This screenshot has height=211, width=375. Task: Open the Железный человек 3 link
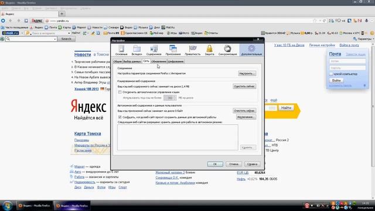(170, 172)
